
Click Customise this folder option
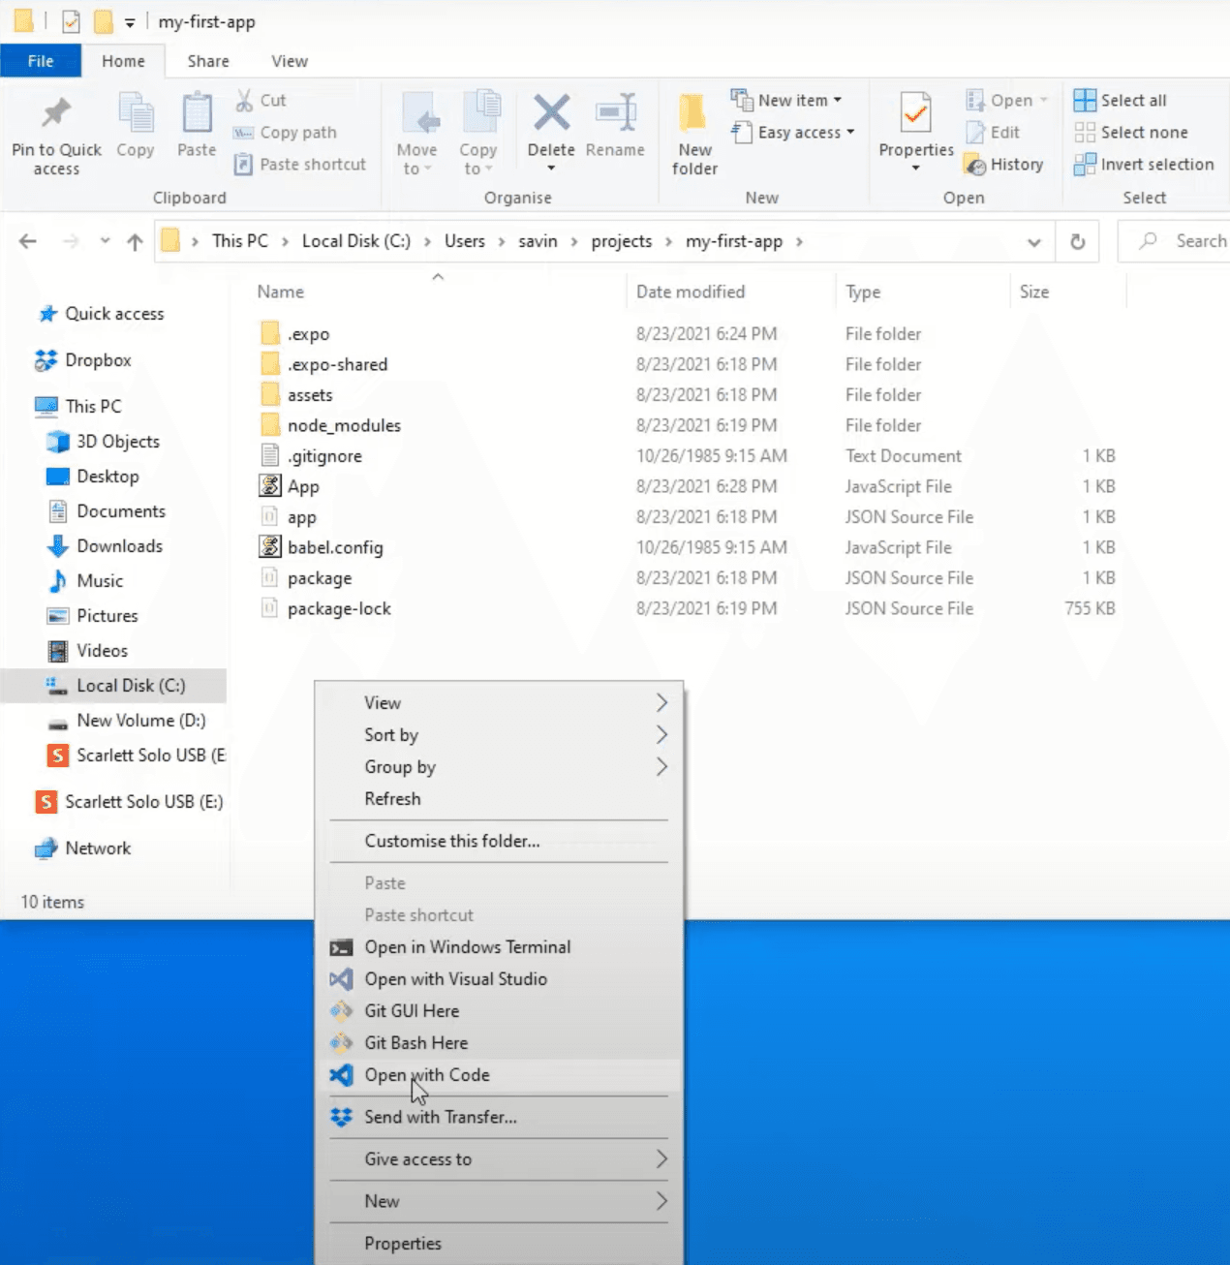pos(451,841)
